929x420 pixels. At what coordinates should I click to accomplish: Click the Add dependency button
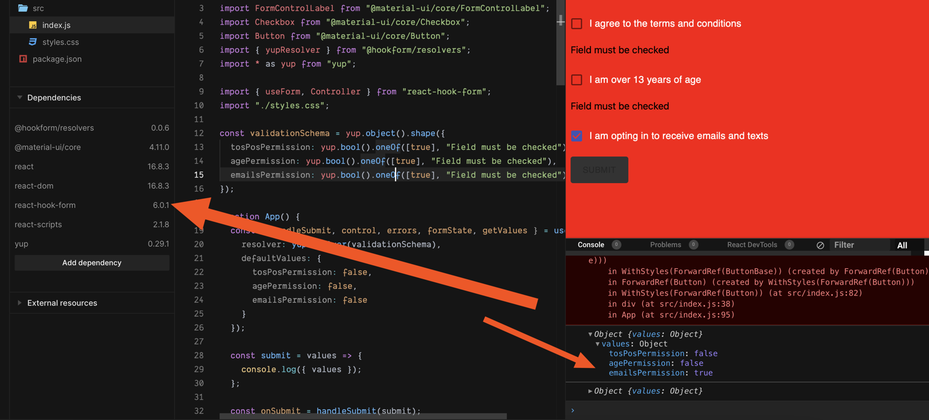tap(91, 262)
